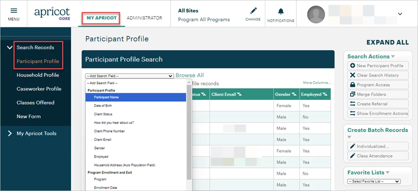Click the Merge Folders button

(378, 94)
